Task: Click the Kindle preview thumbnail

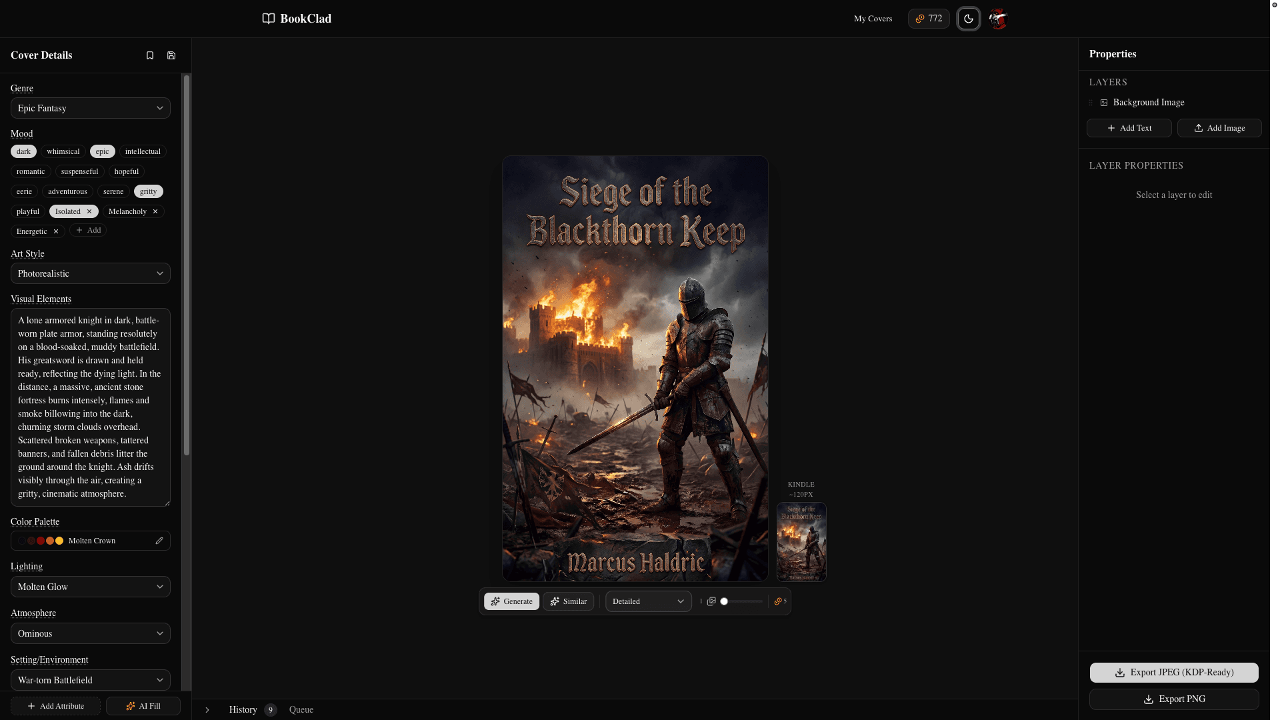Action: [801, 542]
